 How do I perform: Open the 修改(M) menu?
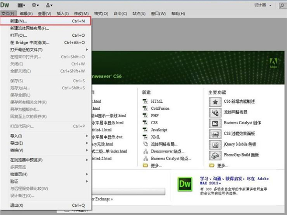click(x=81, y=13)
